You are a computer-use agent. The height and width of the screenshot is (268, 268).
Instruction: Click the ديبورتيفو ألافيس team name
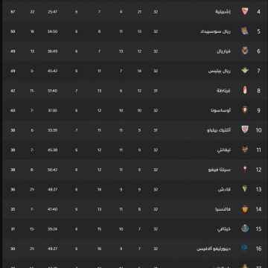214,249
